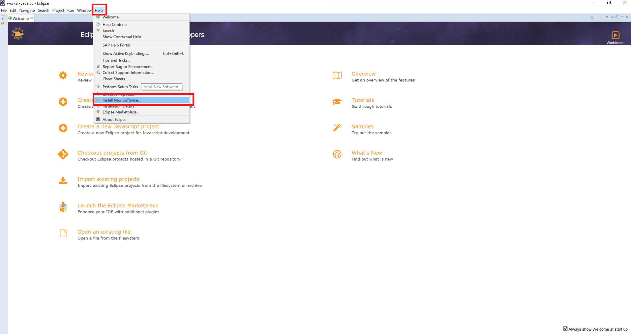
Task: Enlarge font size with the larger A icon
Action: click(x=612, y=17)
